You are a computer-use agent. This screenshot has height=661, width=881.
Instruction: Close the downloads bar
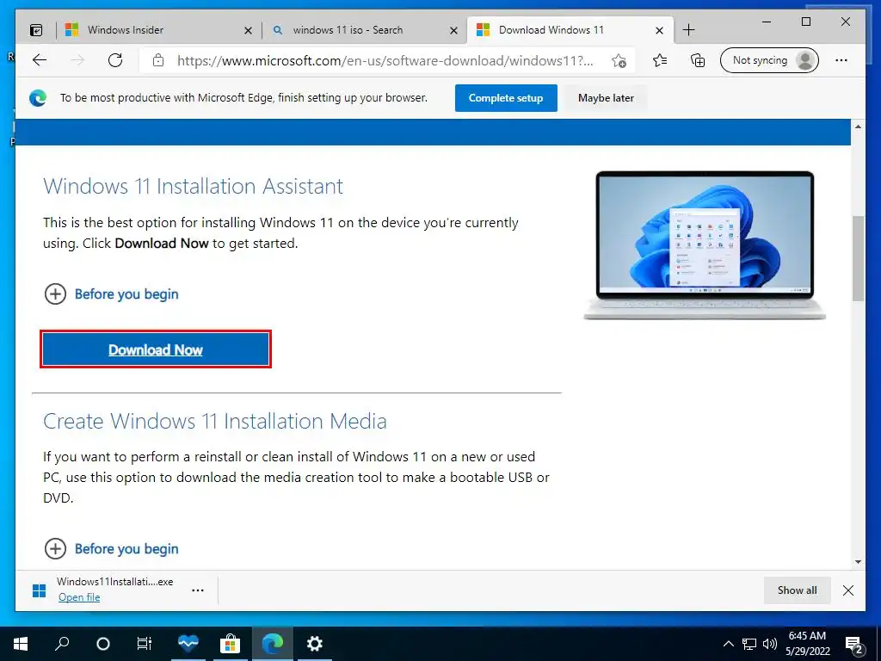(x=848, y=590)
